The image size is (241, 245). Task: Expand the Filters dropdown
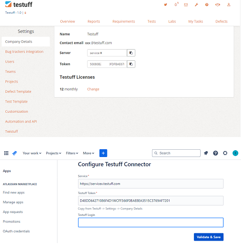(72, 153)
